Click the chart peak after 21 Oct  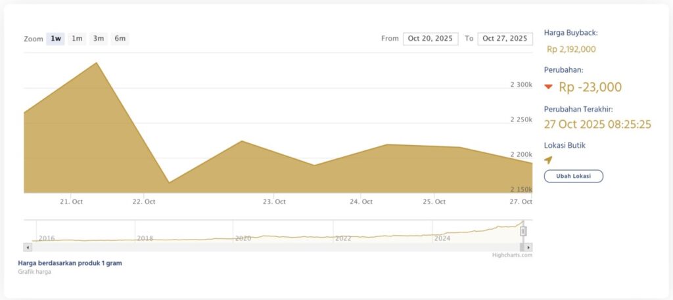pos(97,63)
